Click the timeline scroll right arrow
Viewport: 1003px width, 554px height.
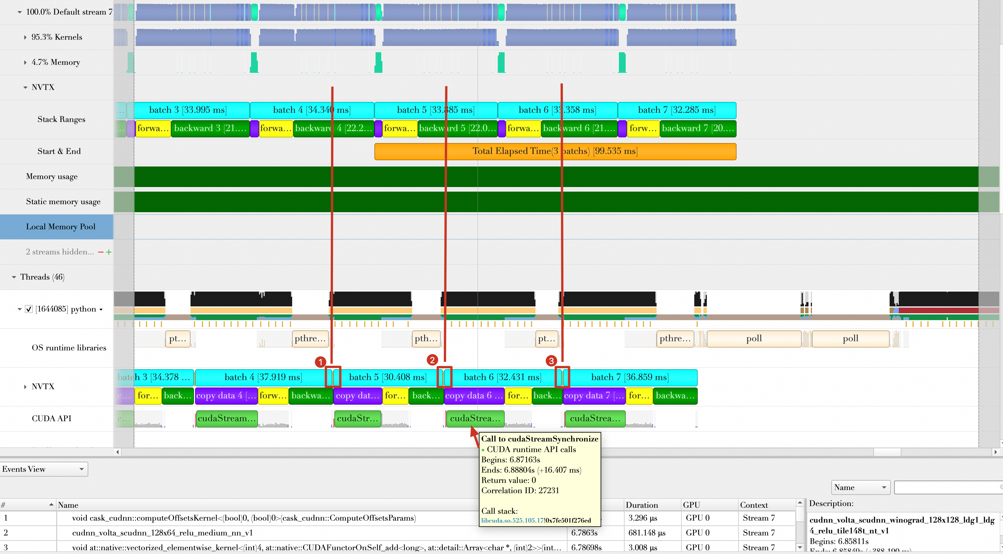pos(996,452)
